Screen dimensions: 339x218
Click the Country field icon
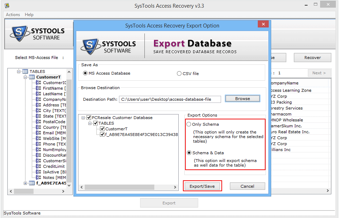[38, 127]
